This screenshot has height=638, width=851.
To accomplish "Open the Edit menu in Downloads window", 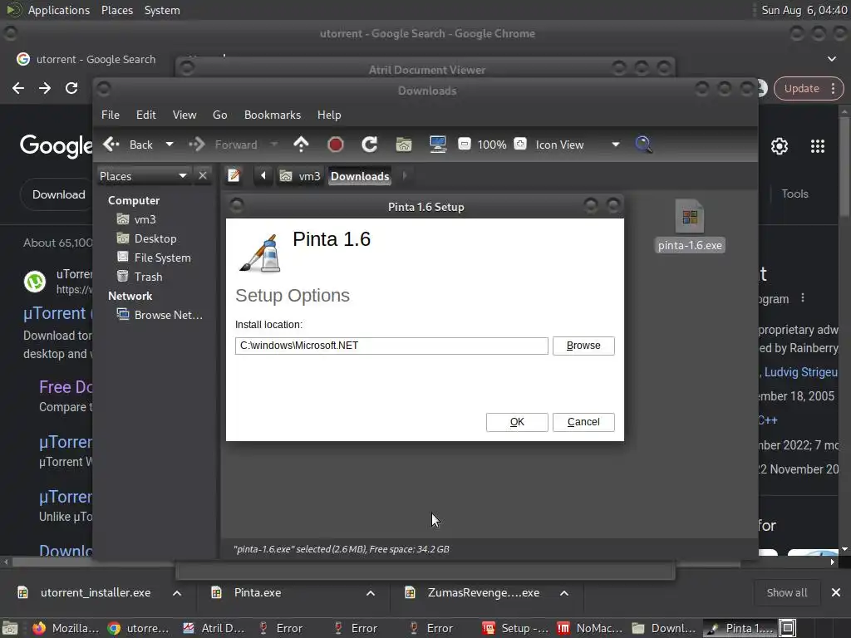I will coord(146,115).
